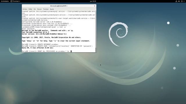This screenshot has height=104, width=186.
Task: Open the Ayuda menu
Action: coord(52,9)
